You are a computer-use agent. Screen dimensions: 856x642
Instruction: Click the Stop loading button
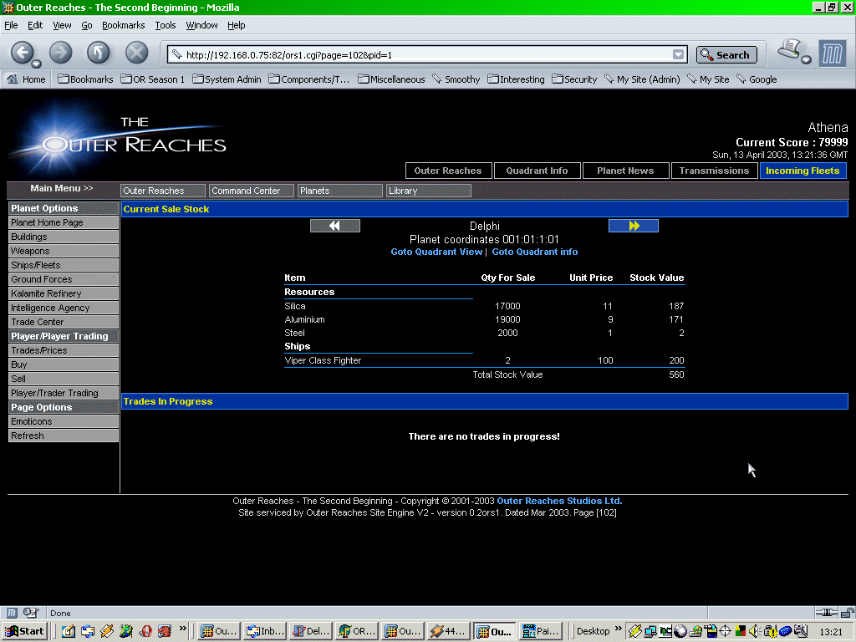(136, 53)
